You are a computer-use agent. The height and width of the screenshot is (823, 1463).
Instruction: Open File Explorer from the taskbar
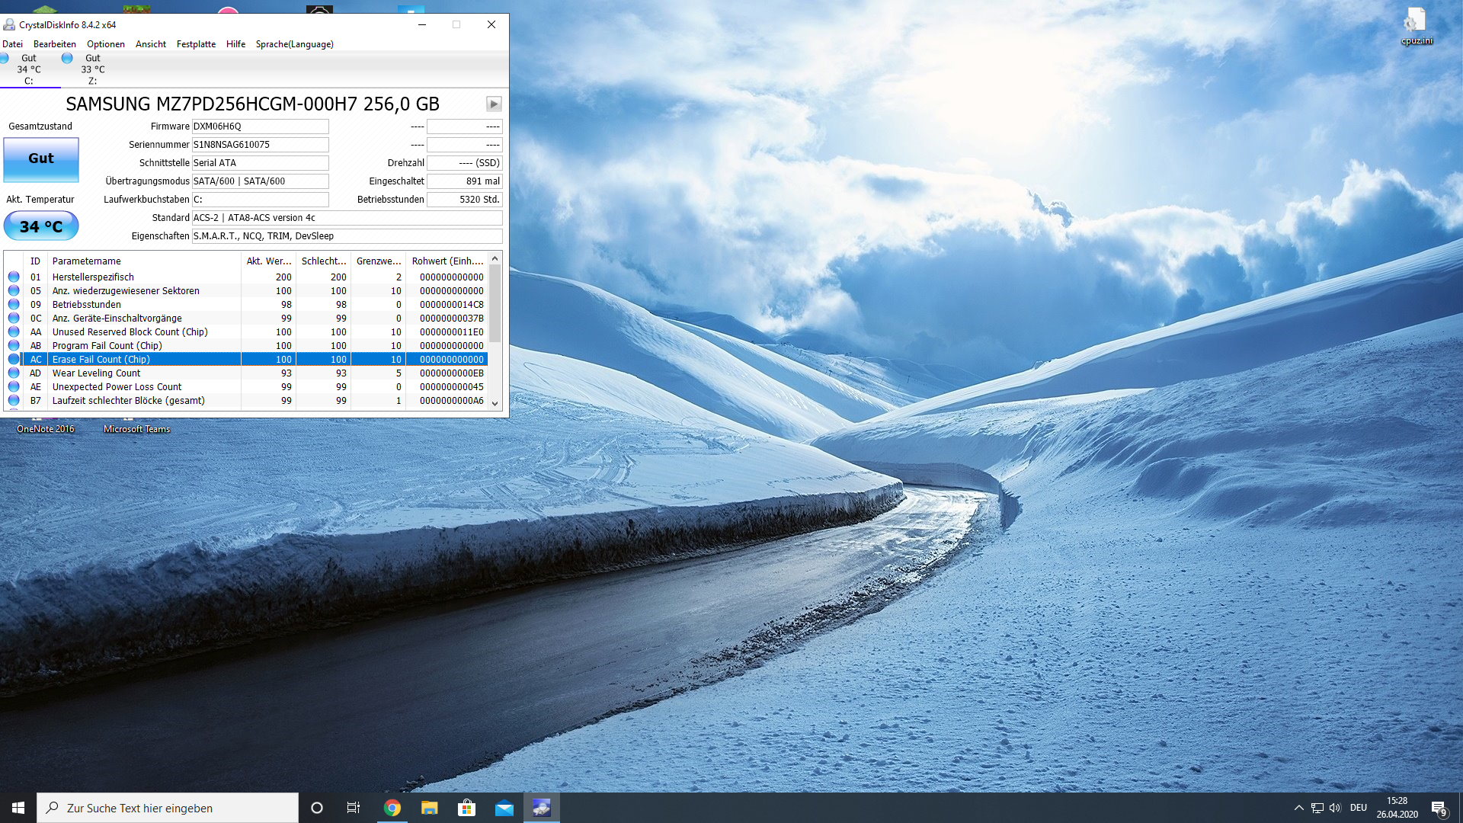tap(430, 808)
